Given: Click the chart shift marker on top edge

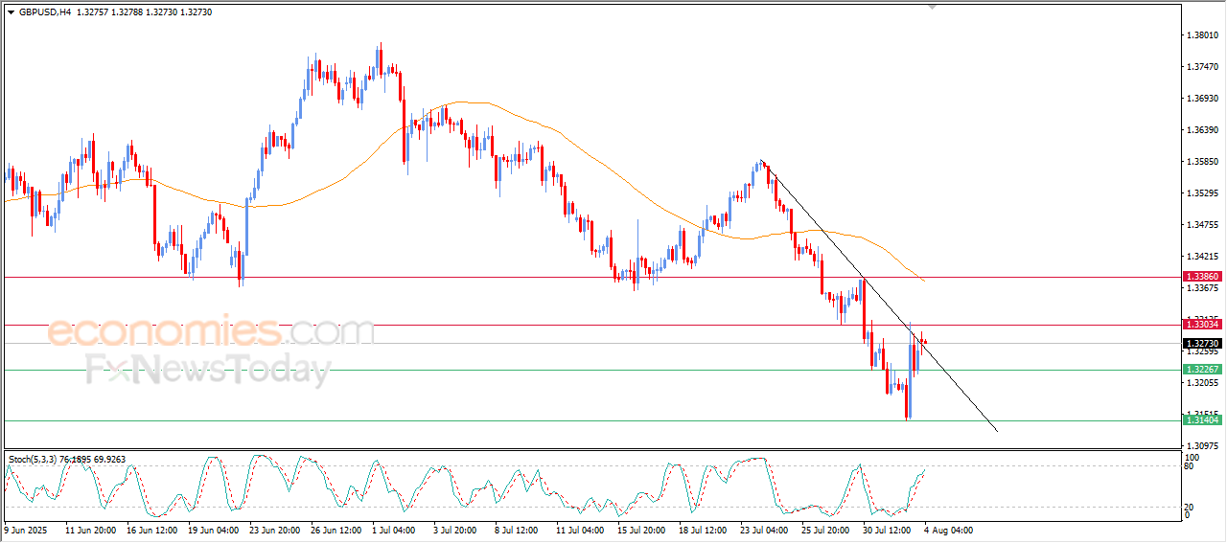Looking at the screenshot, I should [x=933, y=8].
